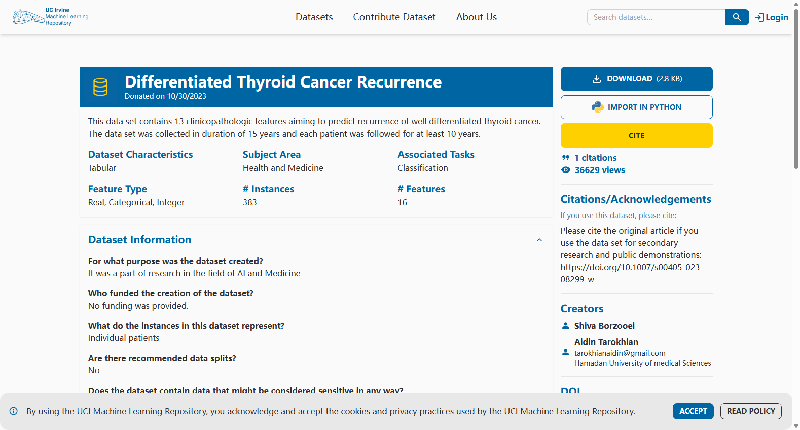Click the No funding was provided answer
The image size is (800, 430).
coord(138,306)
